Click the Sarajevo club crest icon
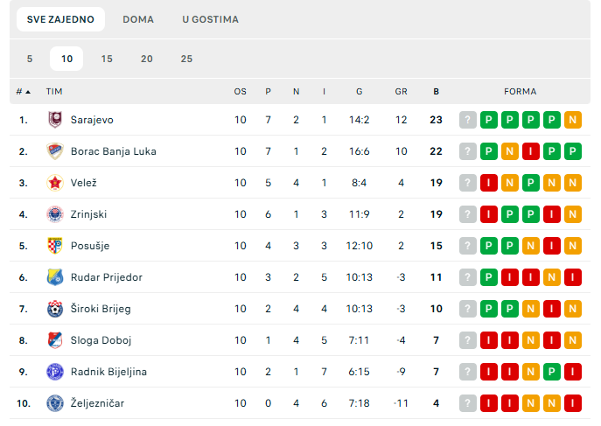The width and height of the screenshot is (601, 426). [55, 120]
